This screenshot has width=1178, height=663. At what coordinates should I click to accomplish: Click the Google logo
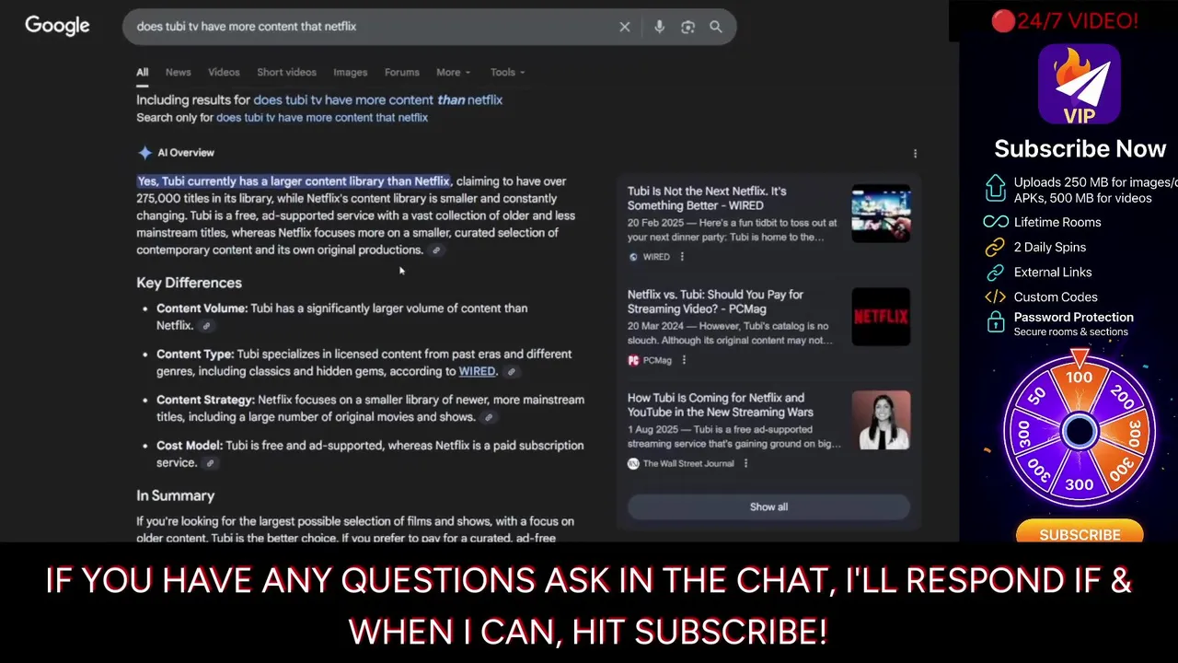click(x=57, y=26)
